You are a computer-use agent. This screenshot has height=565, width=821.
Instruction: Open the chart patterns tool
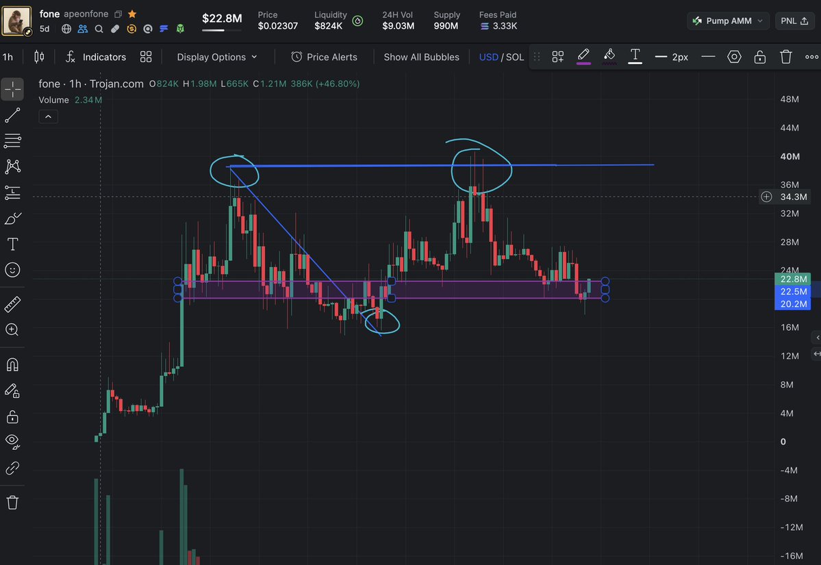[x=12, y=166]
